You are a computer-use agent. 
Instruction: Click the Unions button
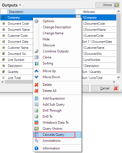click(x=108, y=5)
